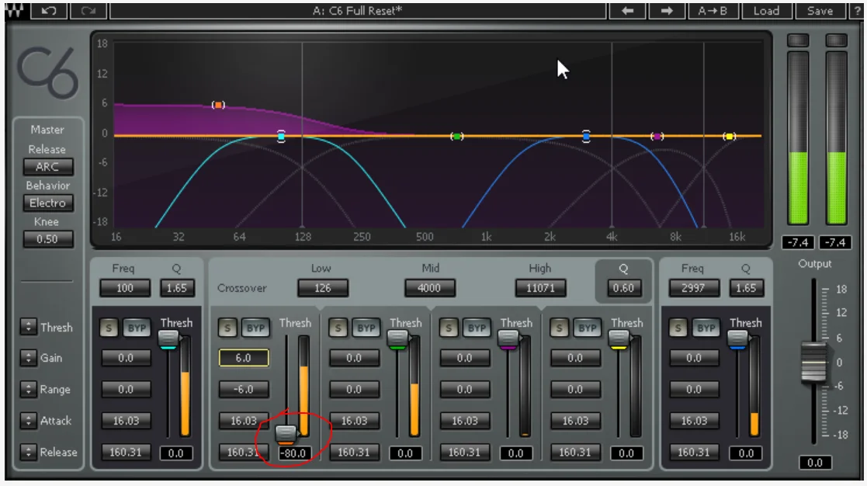The height and width of the screenshot is (486, 867).
Task: Copy setup A to B
Action: click(x=713, y=11)
